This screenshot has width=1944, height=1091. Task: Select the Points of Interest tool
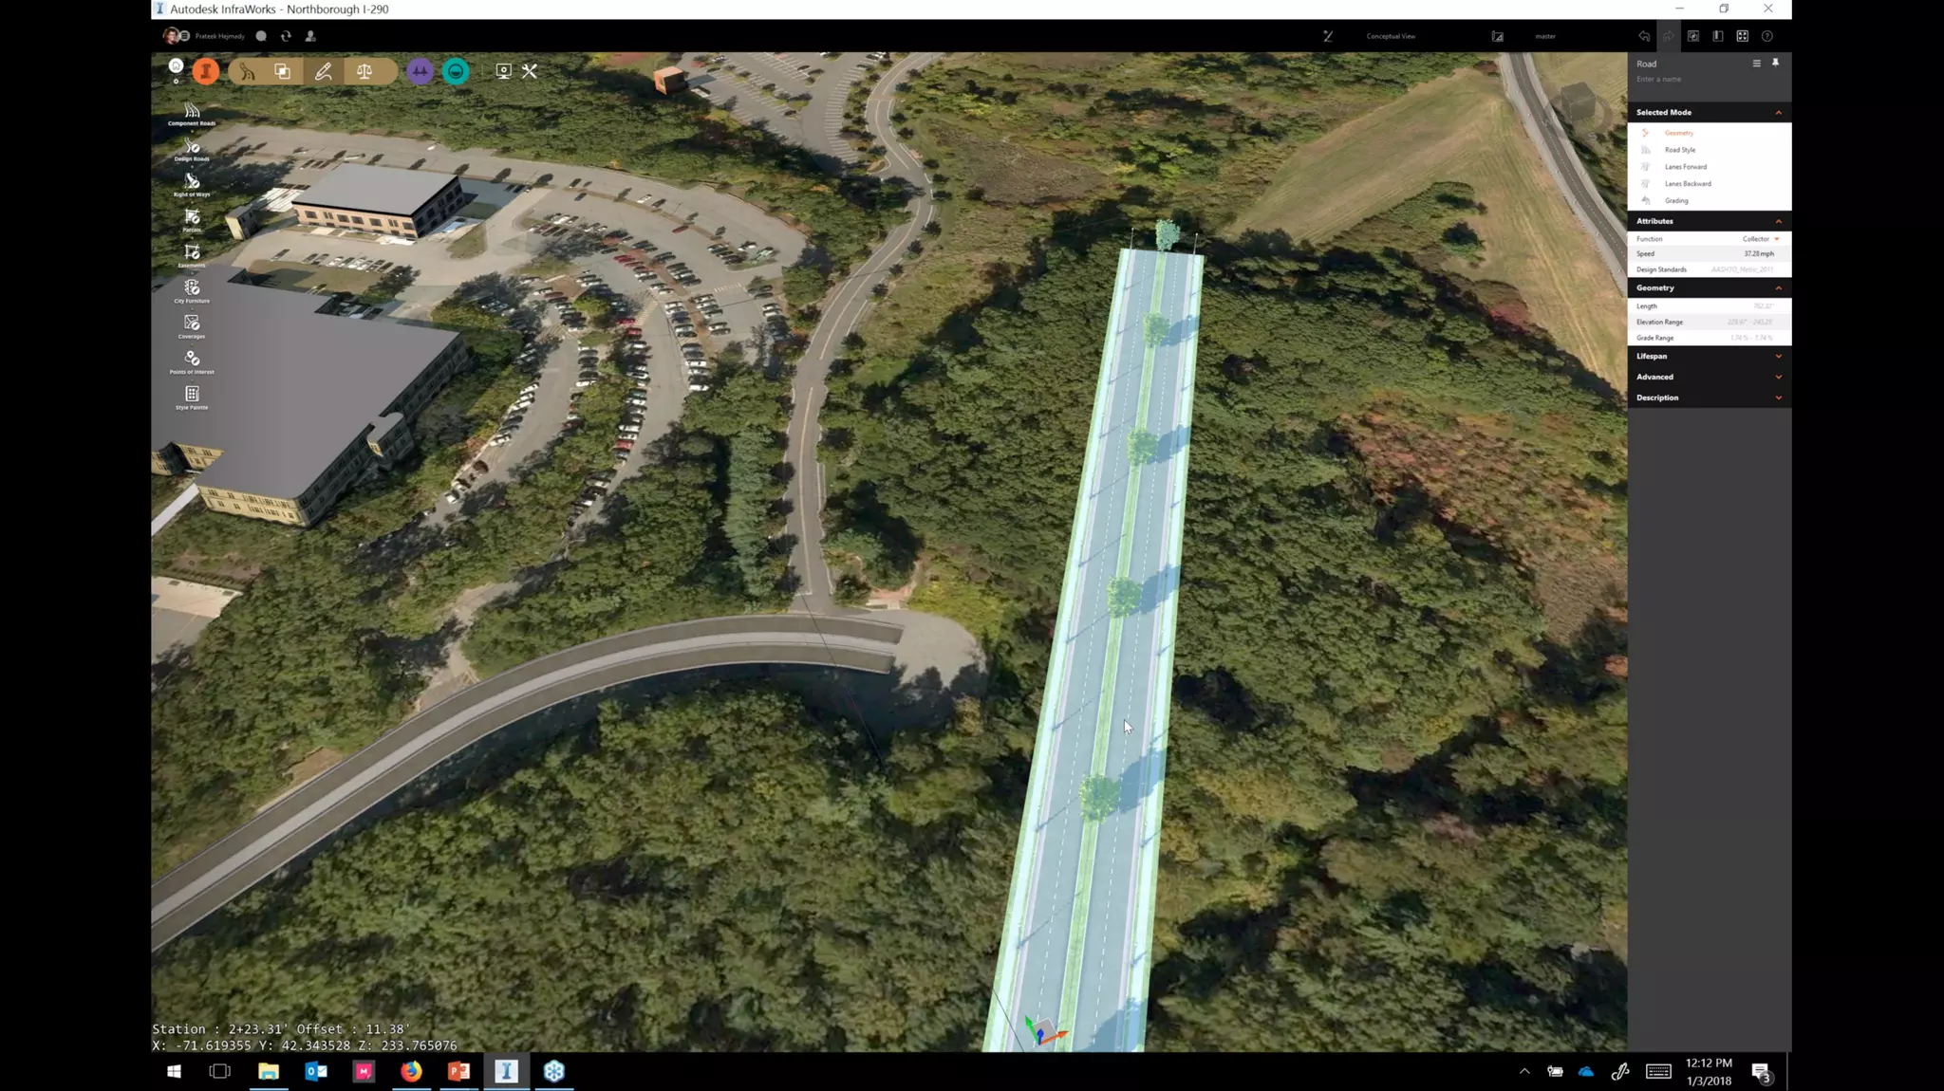(x=192, y=362)
